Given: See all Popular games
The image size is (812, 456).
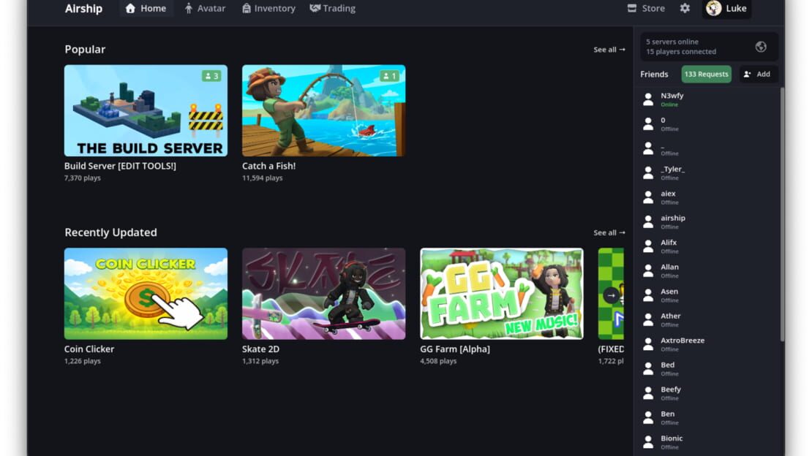Looking at the screenshot, I should [609, 50].
